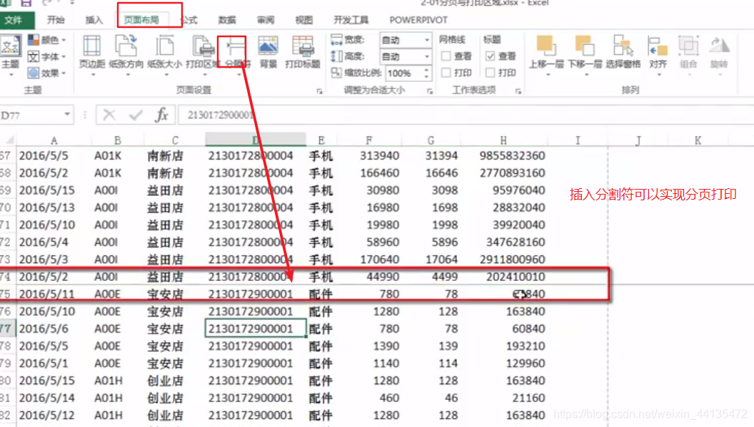The image size is (754, 427).
Task: Open the Height (高度) dropdown
Action: click(426, 57)
